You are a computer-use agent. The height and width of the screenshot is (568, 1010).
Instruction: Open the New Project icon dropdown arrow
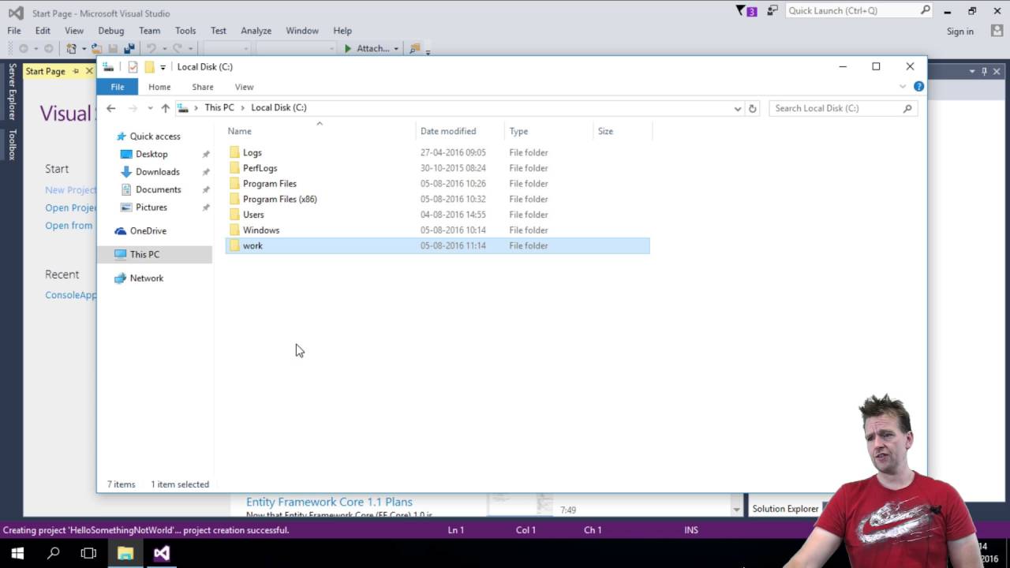click(x=83, y=49)
